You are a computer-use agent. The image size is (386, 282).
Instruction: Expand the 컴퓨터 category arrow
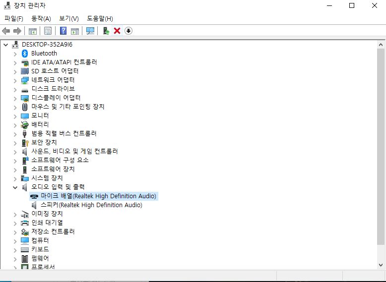[15, 241]
